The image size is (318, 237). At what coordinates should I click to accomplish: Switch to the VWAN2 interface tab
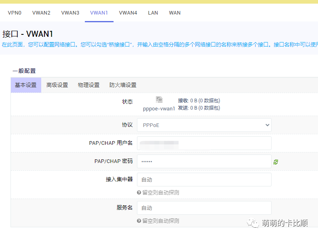[41, 13]
